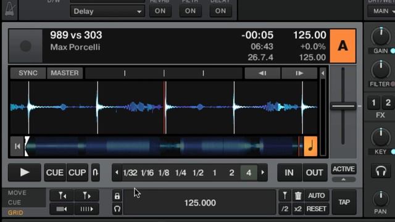
Task: Click the deck A cover art thumbnail
Action: tap(25, 46)
